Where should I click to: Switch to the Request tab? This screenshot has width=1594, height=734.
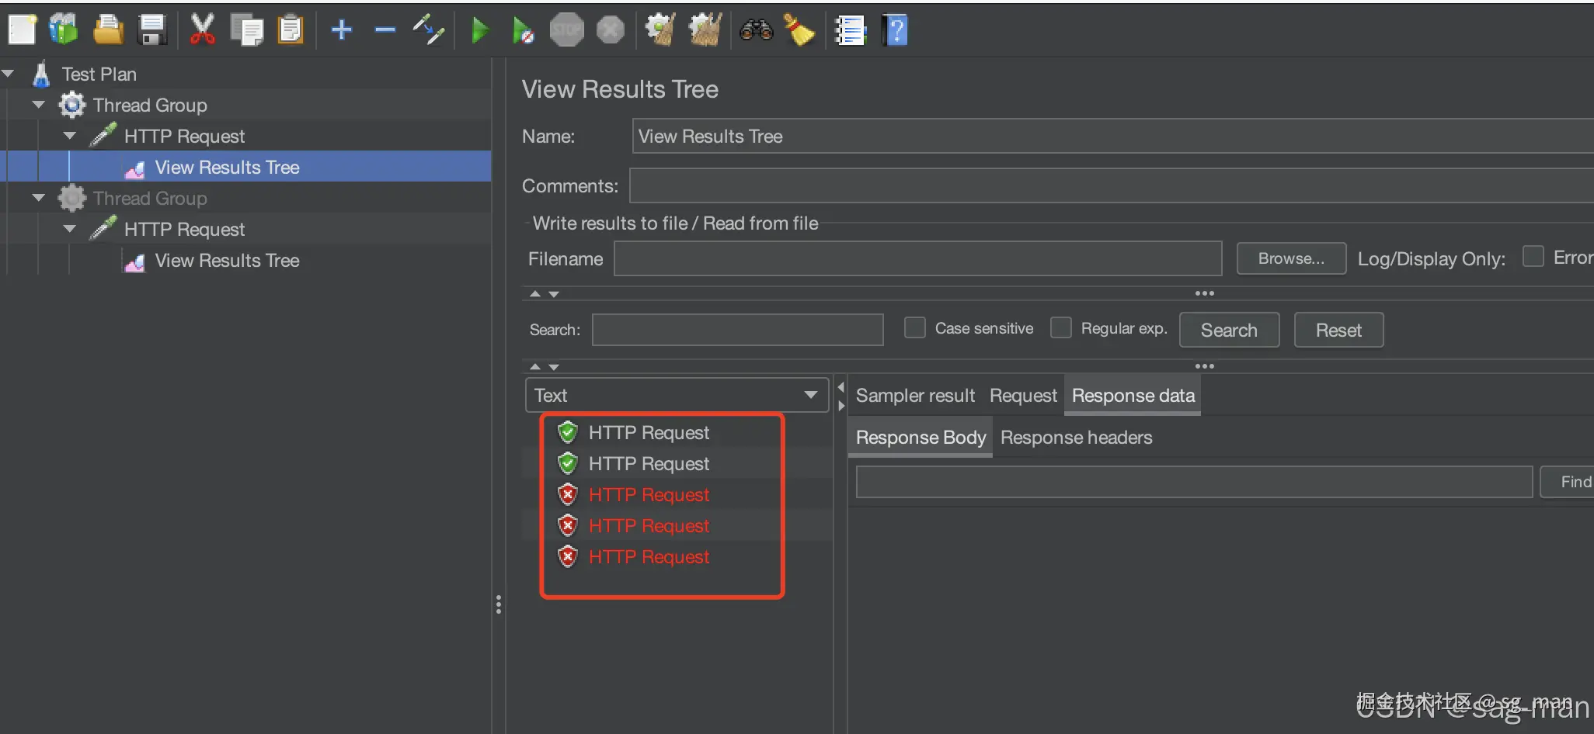(1023, 396)
